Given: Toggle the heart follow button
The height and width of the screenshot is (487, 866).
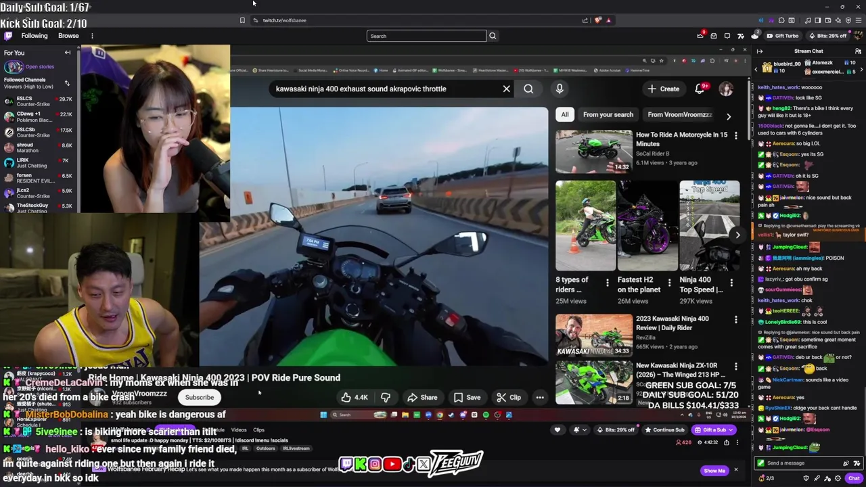Looking at the screenshot, I should (x=557, y=430).
